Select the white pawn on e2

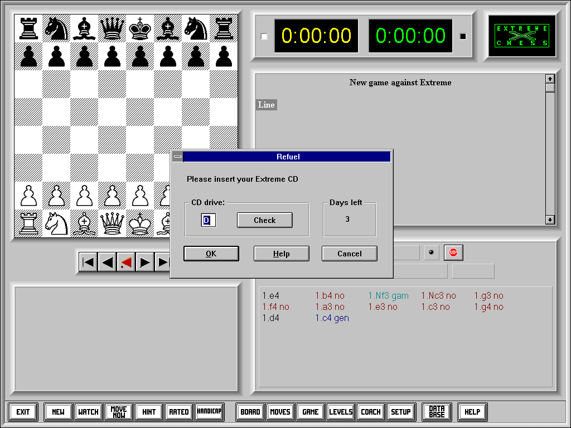pos(140,196)
